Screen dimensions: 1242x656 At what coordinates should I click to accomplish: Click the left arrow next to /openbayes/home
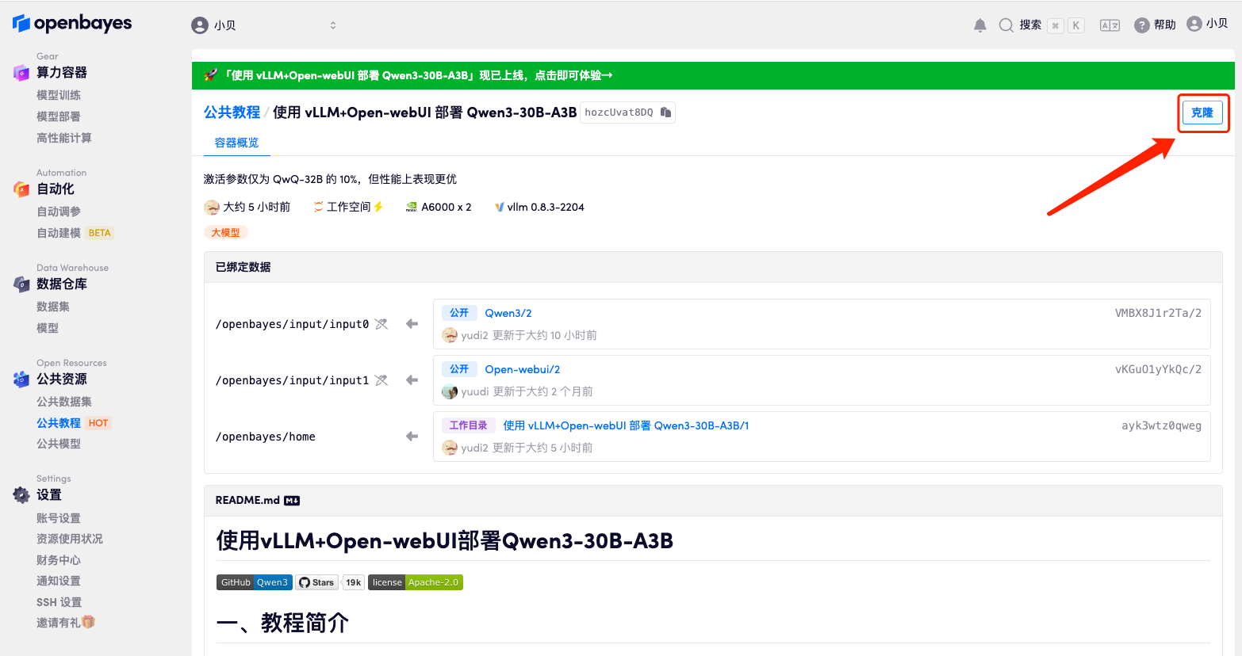(x=412, y=436)
